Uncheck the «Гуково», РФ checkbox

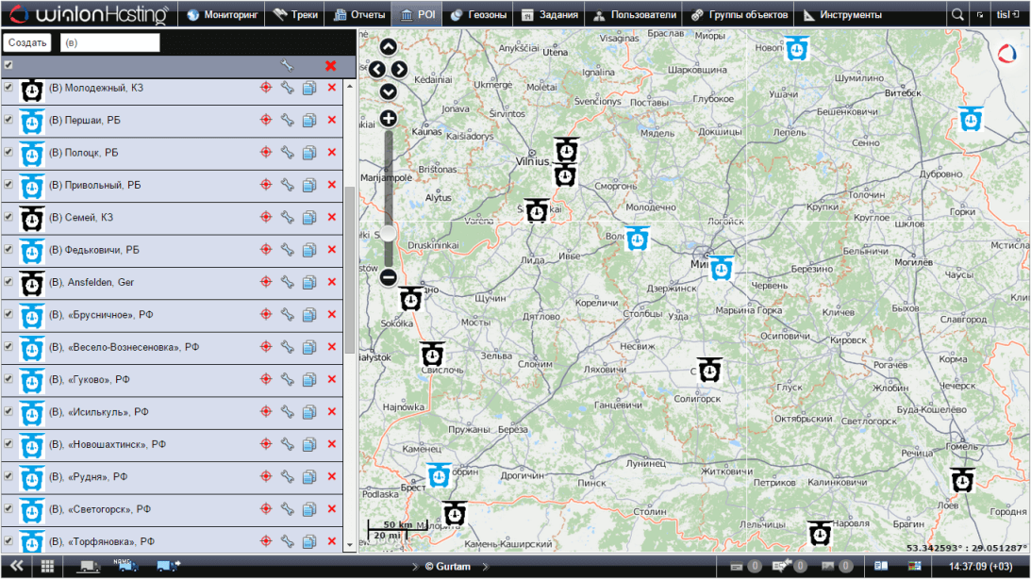[8, 379]
